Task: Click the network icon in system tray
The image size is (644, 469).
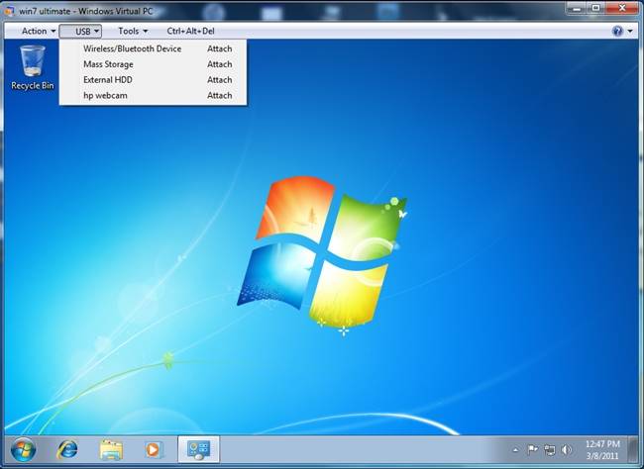Action: click(550, 450)
